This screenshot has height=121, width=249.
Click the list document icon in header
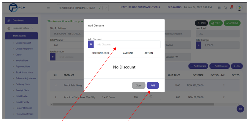[x=219, y=8]
